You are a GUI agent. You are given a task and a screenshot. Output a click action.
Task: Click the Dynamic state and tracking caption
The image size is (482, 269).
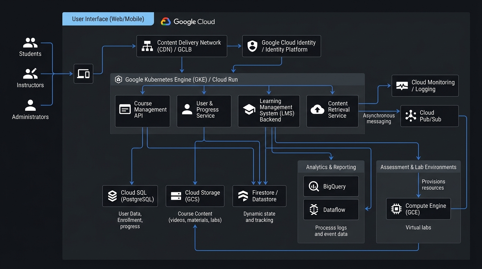point(259,217)
